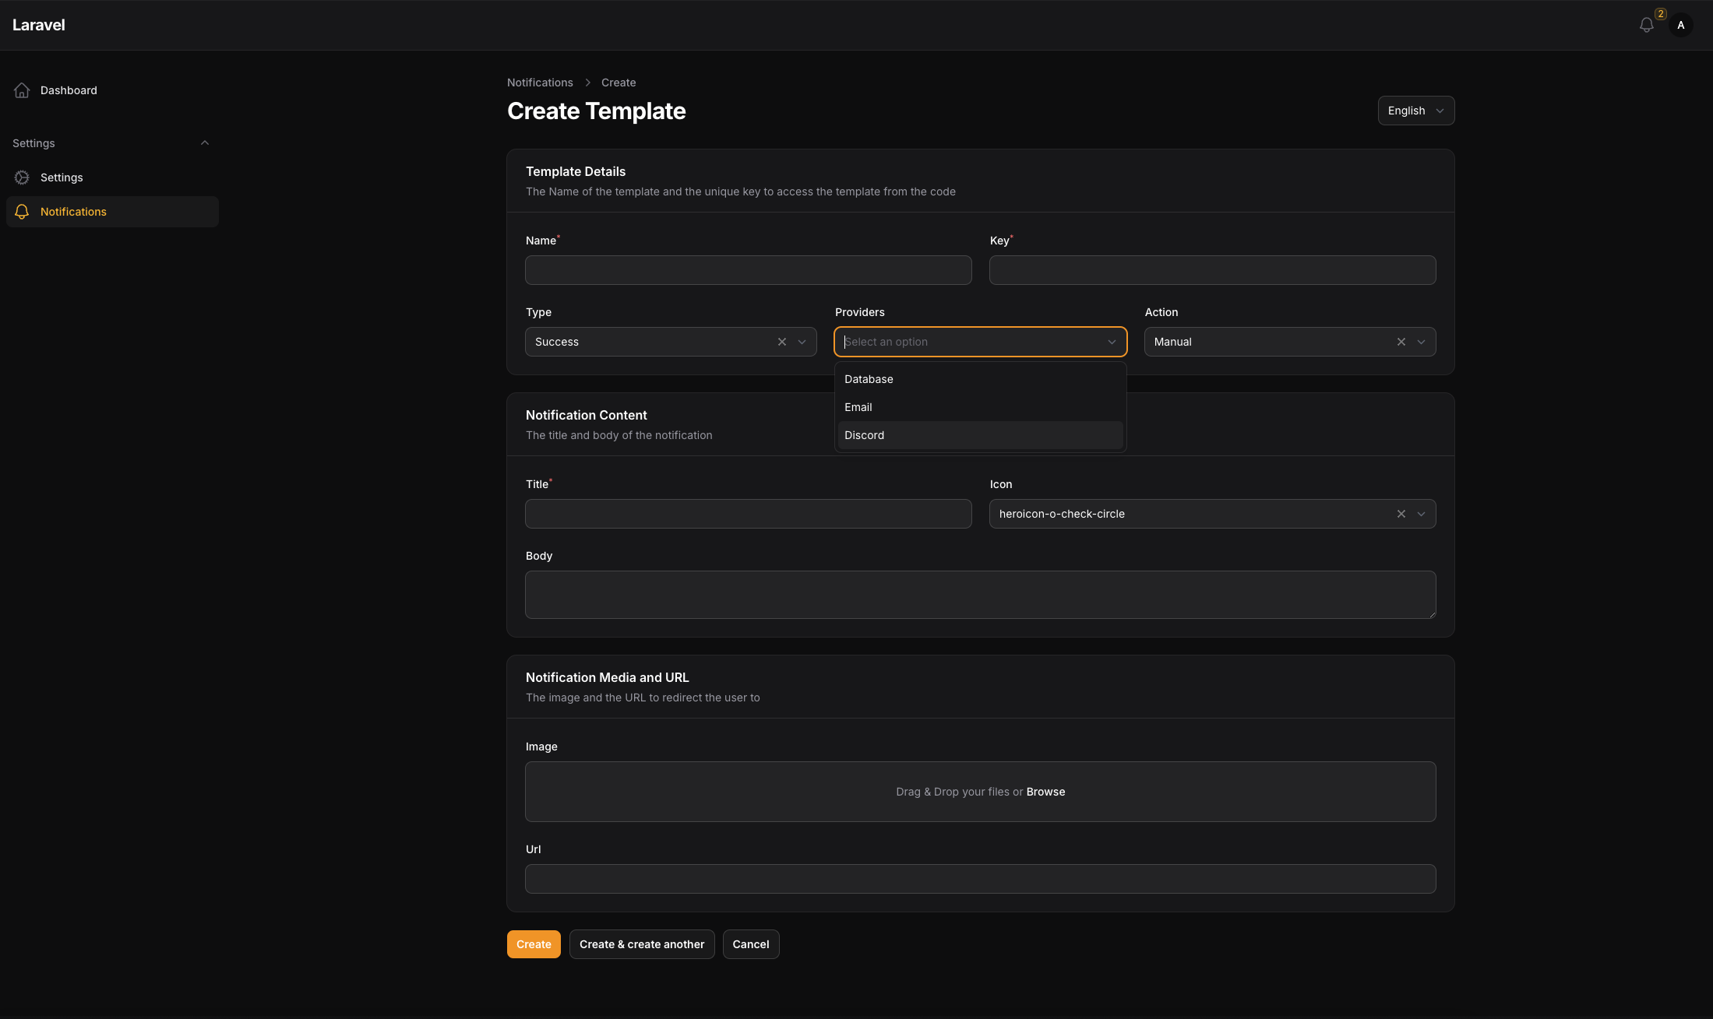Open the notifications bell in header
Screen dimensions: 1713x1019
coord(1646,25)
